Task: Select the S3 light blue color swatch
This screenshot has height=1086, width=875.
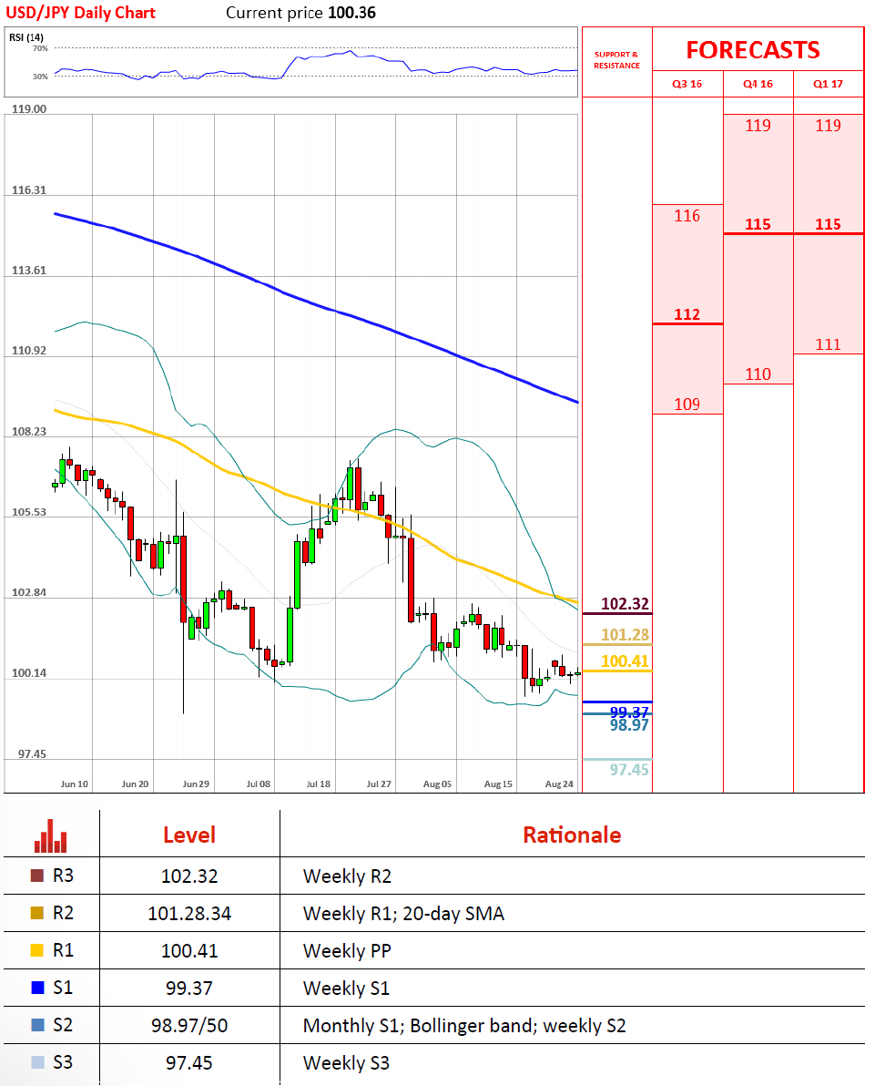Action: coord(37,1062)
